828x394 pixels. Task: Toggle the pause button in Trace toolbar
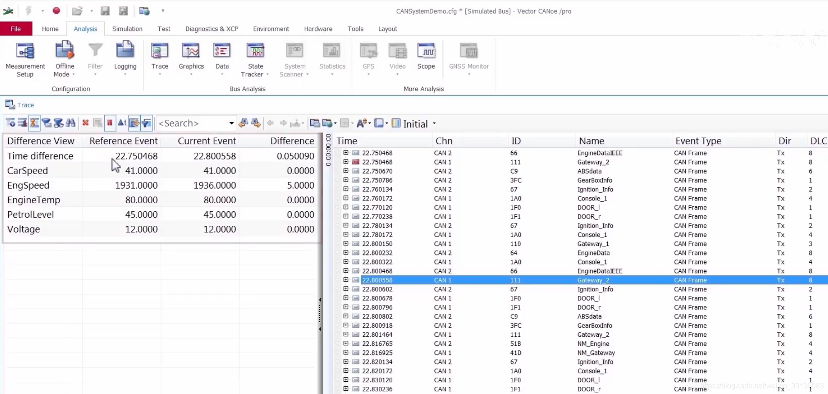110,123
